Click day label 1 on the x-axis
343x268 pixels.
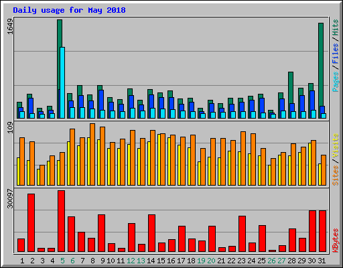22,261
